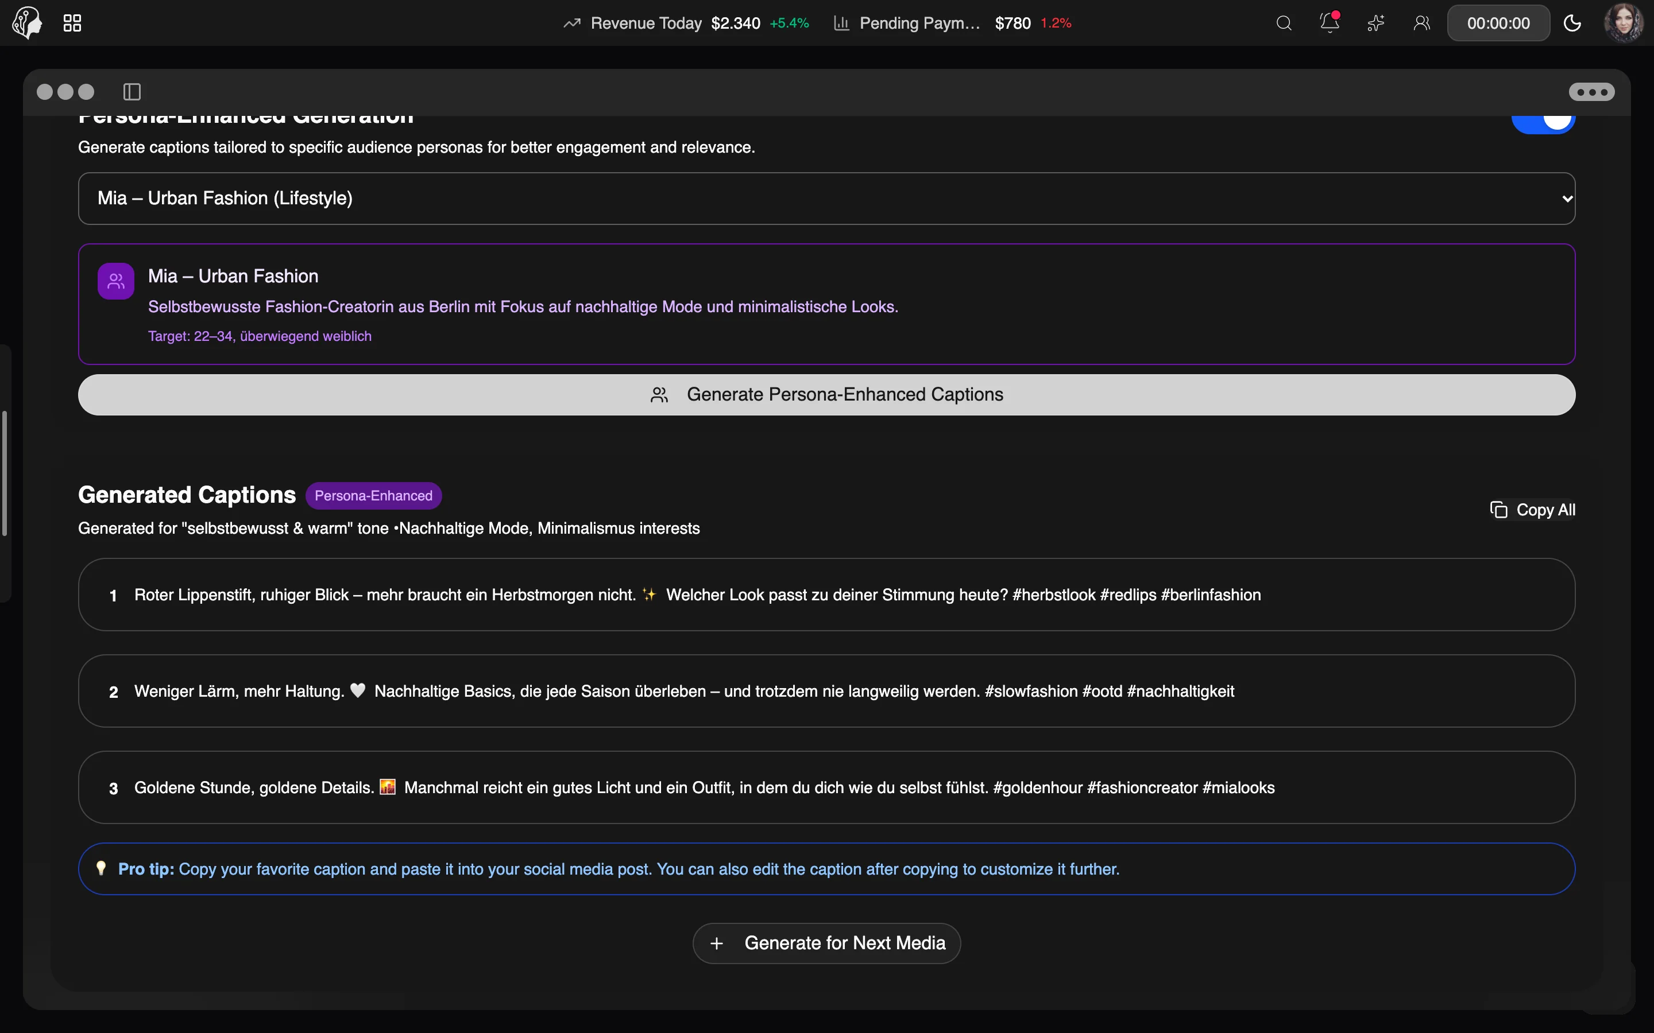Click the 00:00:00 timer button
This screenshot has height=1033, width=1654.
[1498, 23]
